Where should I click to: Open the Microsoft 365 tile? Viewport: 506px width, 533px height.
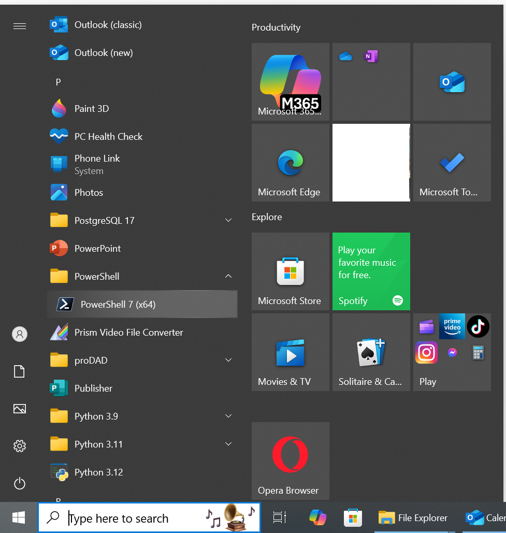291,82
